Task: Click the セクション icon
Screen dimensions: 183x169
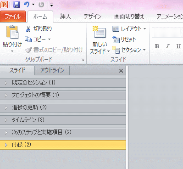Action: point(116,50)
